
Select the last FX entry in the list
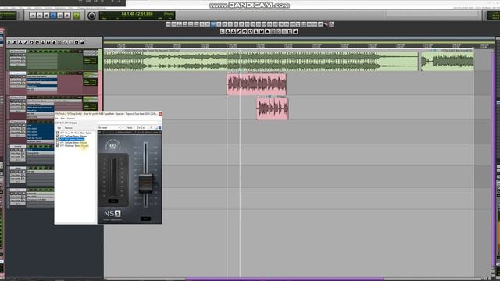click(x=74, y=146)
